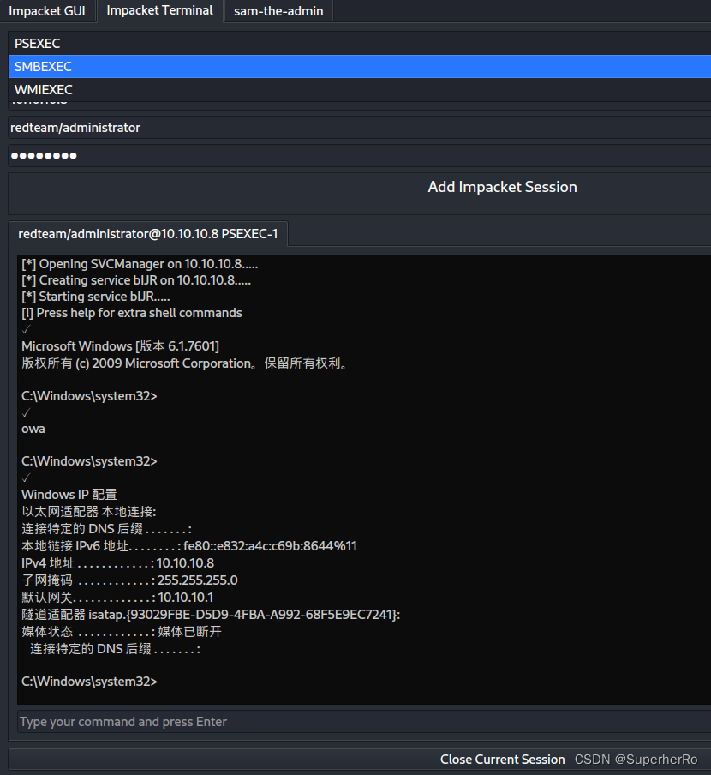711x775 pixels.
Task: Select the redteam/administrator@10.10.10.8 PSEXEC-1 session tab
Action: point(147,233)
